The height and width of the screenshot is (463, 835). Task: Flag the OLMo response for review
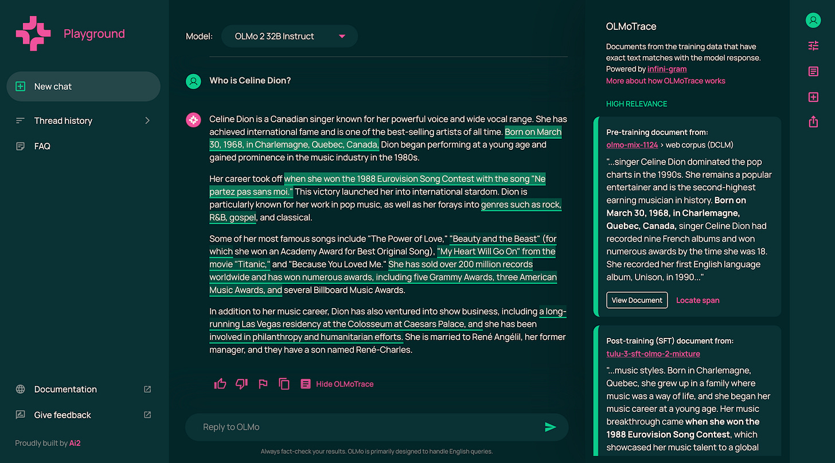click(x=263, y=383)
